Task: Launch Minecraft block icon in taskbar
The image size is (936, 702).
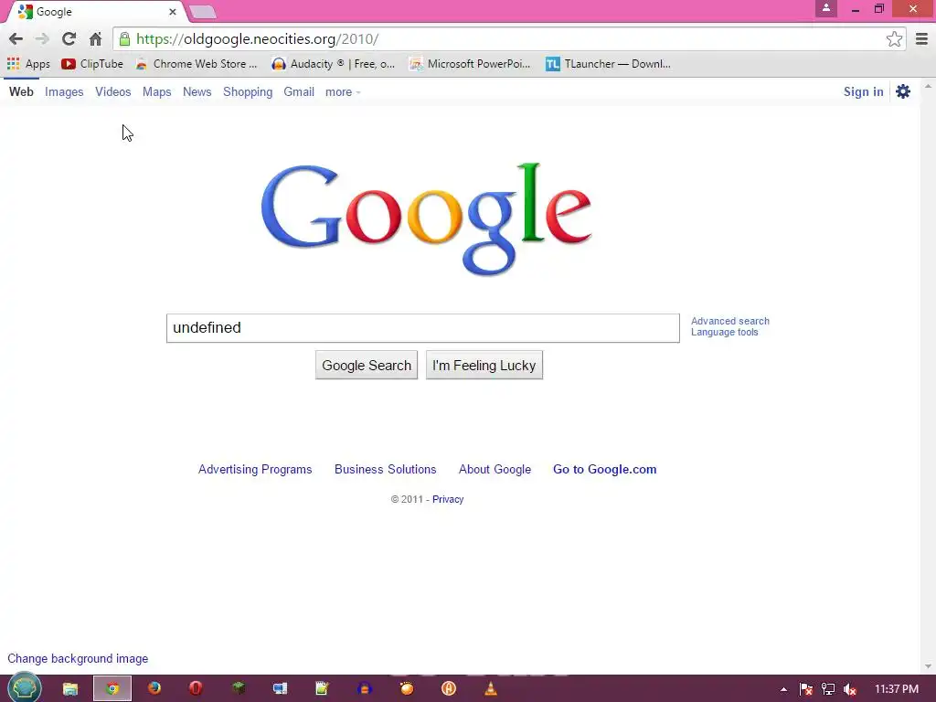Action: [239, 688]
